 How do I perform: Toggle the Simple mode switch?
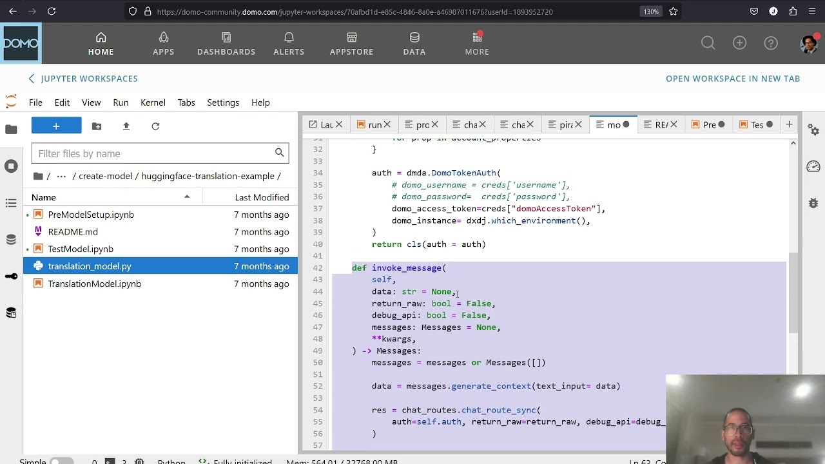(61, 461)
